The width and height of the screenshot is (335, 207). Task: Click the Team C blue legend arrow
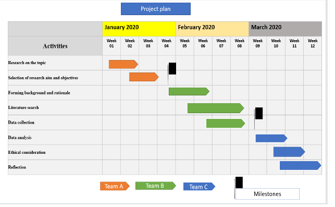199,187
